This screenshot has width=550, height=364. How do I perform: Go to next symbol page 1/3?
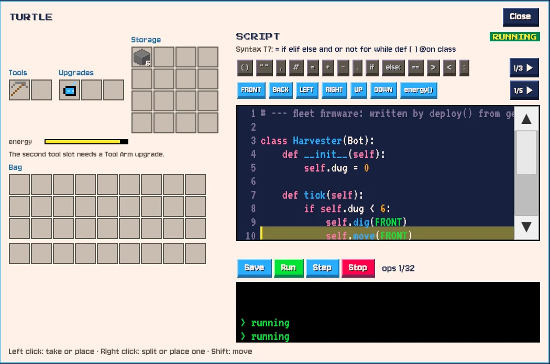click(x=524, y=68)
